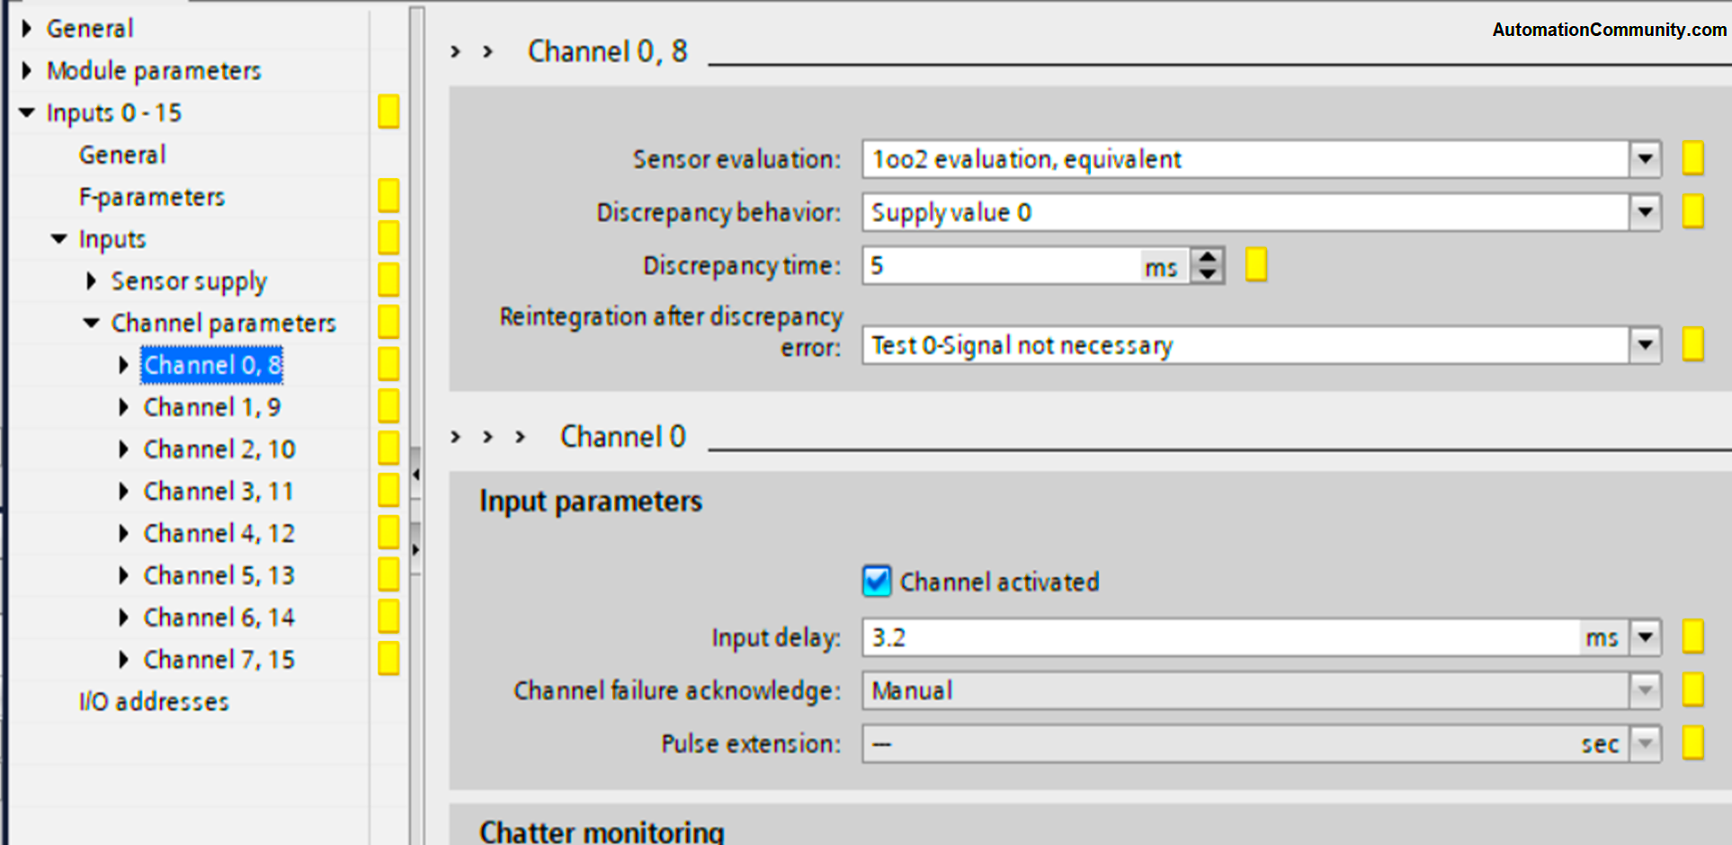The width and height of the screenshot is (1732, 845).
Task: Click yellow indicator beside Channel failure acknowledge
Action: click(x=1693, y=690)
